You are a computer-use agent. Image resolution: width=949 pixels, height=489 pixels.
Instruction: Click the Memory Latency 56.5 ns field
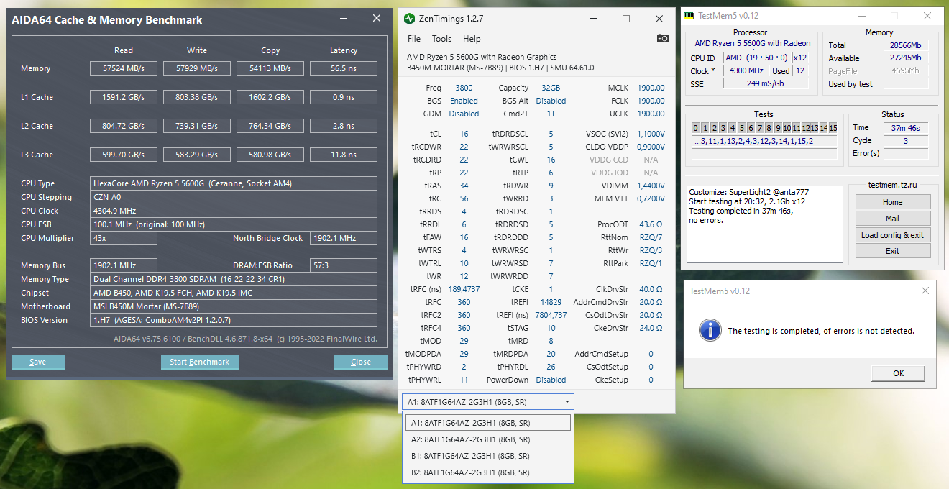point(344,68)
